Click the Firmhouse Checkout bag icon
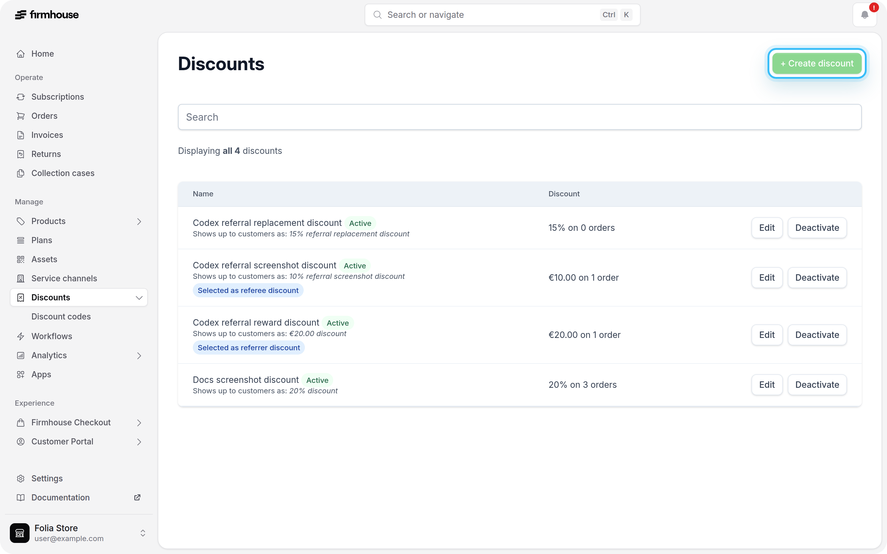 tap(21, 423)
